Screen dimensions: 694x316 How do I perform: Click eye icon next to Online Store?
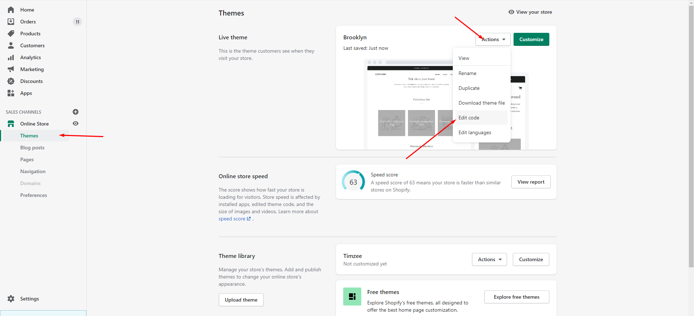76,123
